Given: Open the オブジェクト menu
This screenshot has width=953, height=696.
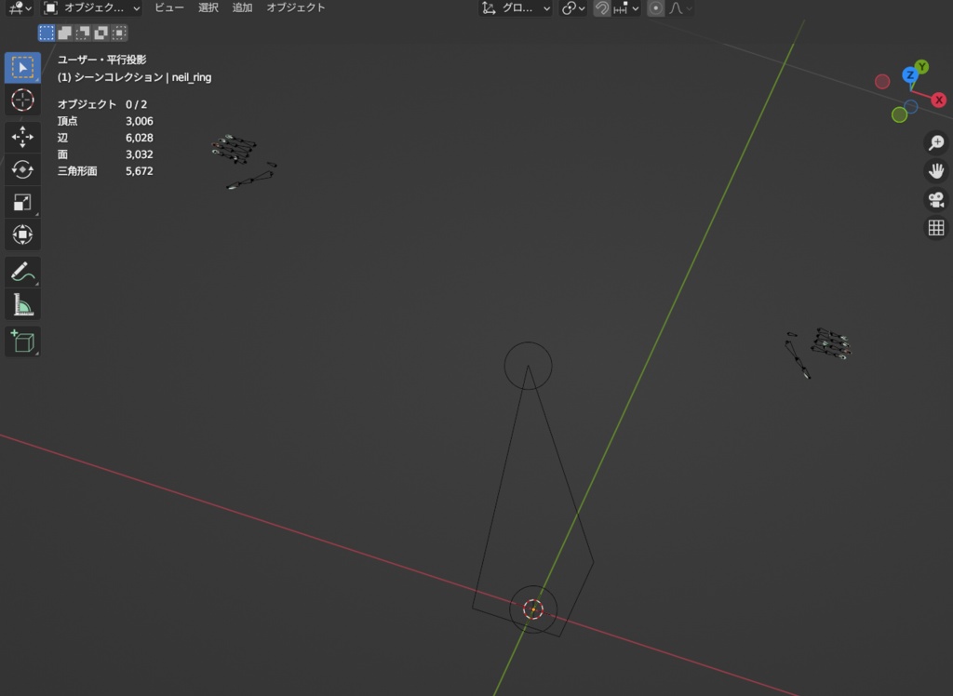Looking at the screenshot, I should point(295,7).
